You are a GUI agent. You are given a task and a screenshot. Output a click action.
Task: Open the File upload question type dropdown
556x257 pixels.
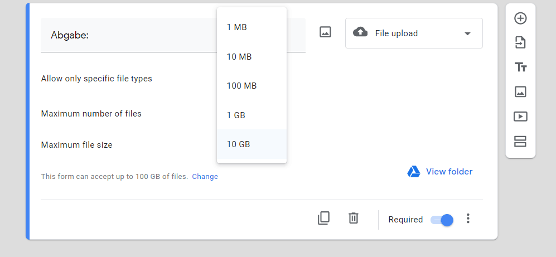pyautogui.click(x=414, y=33)
